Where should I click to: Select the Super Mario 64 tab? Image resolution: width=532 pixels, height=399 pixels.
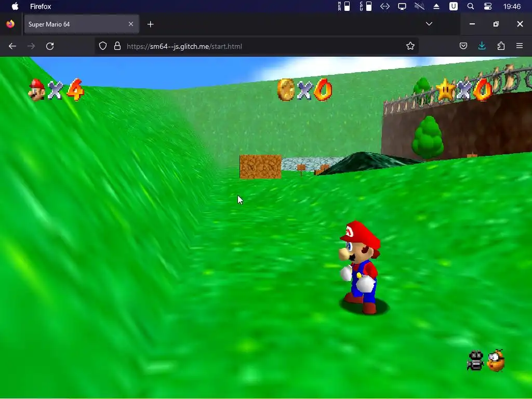coord(82,24)
